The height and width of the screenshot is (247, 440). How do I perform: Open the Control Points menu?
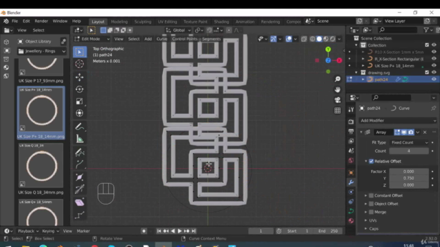pyautogui.click(x=185, y=39)
